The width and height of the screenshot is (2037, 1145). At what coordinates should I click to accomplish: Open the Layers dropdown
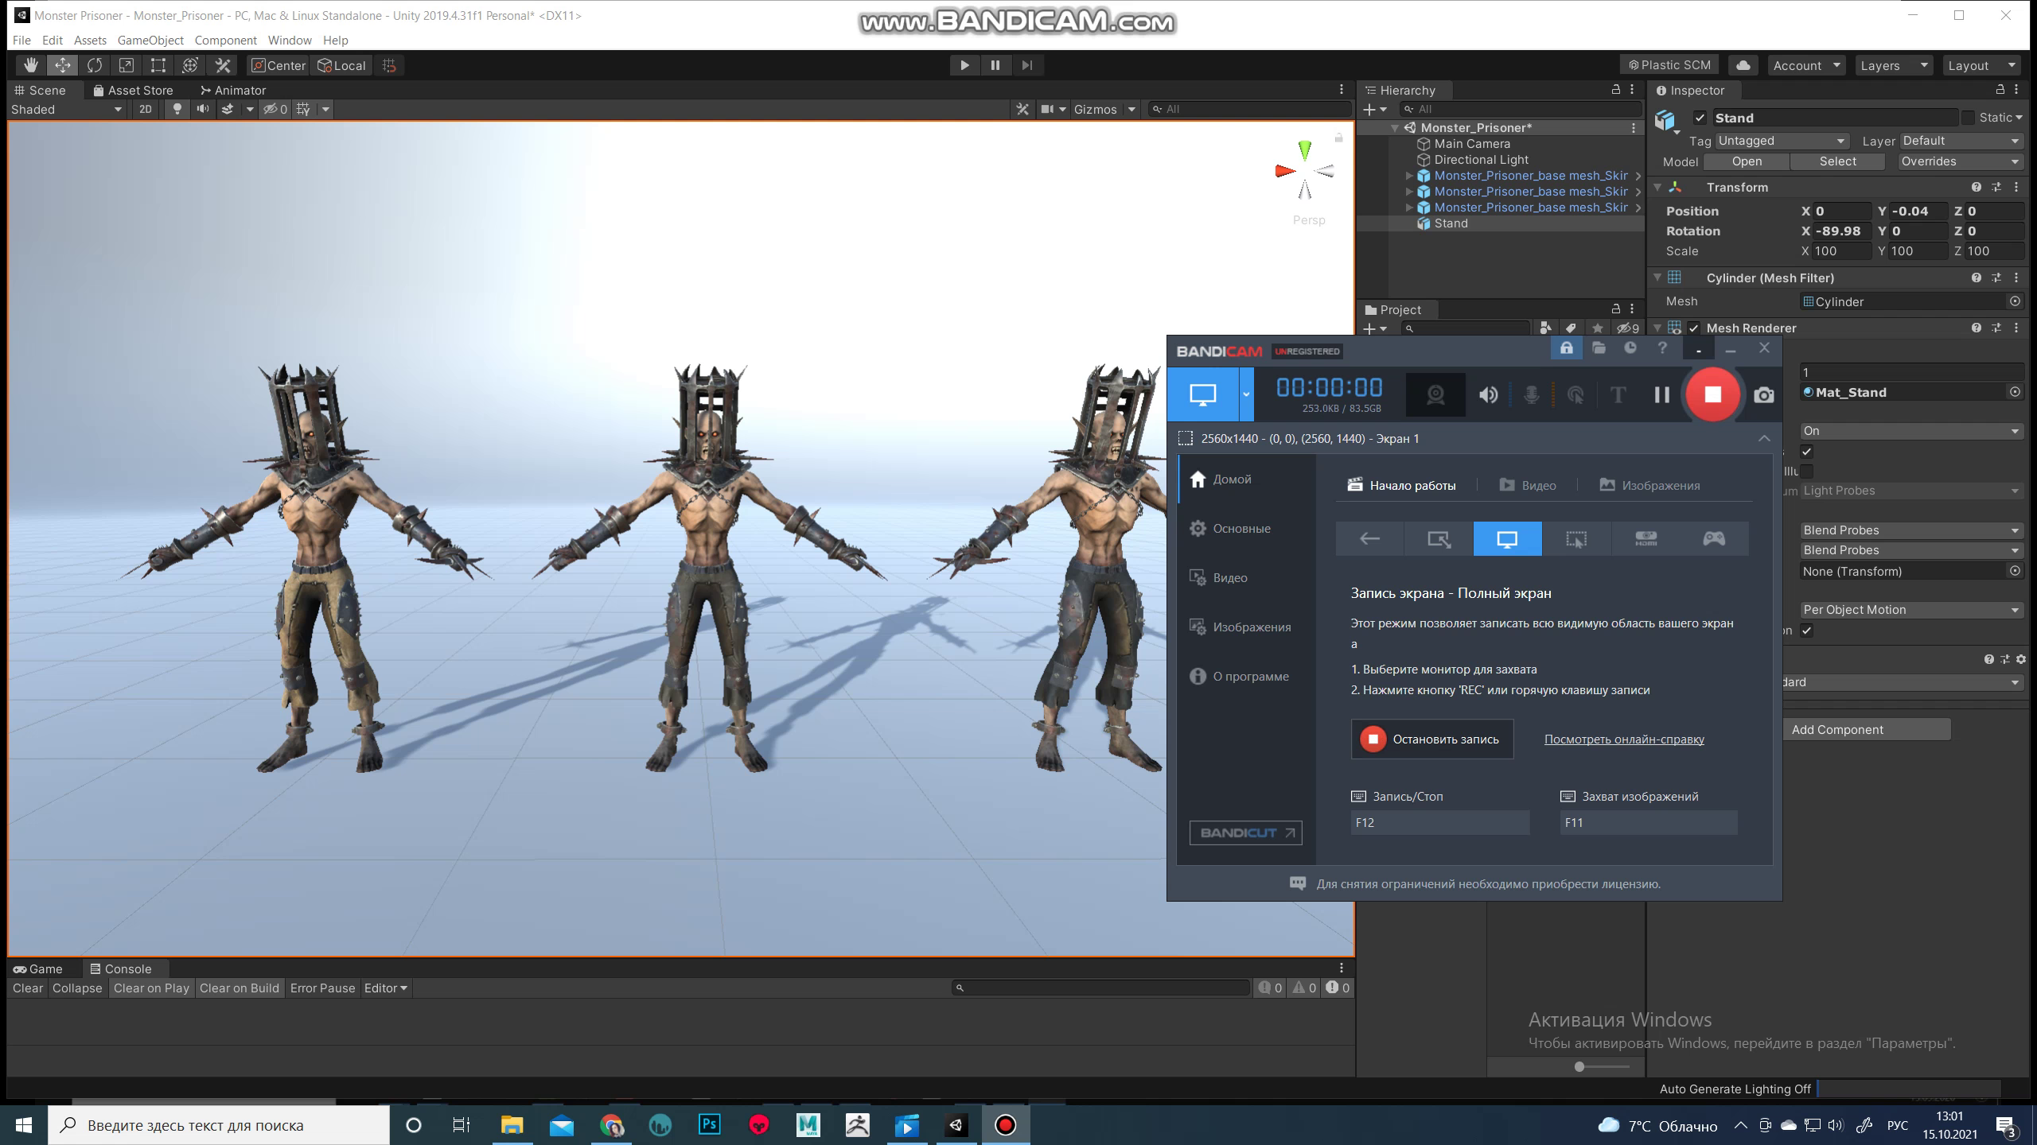1894,65
